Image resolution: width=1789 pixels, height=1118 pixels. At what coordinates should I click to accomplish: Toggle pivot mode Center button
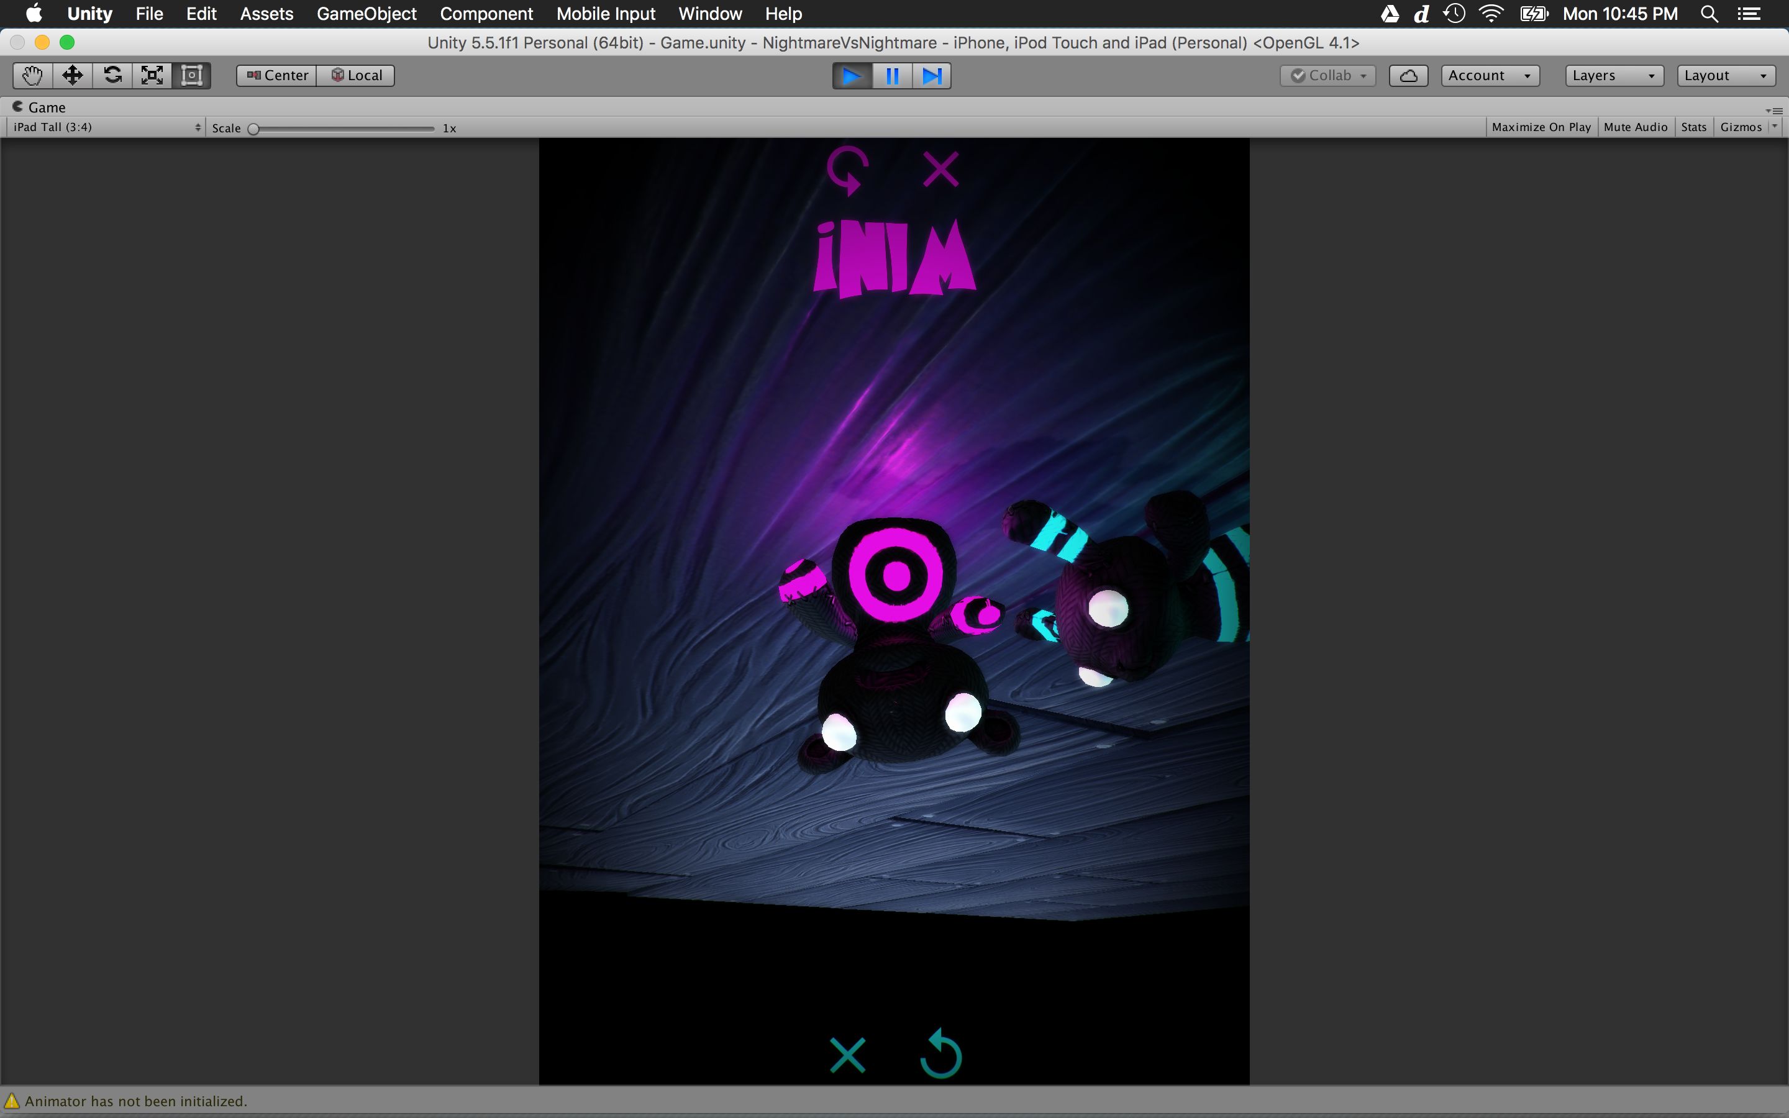(277, 75)
